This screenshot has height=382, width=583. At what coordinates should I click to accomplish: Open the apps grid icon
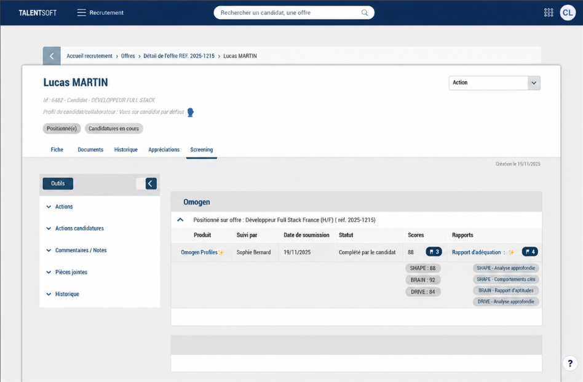[549, 13]
